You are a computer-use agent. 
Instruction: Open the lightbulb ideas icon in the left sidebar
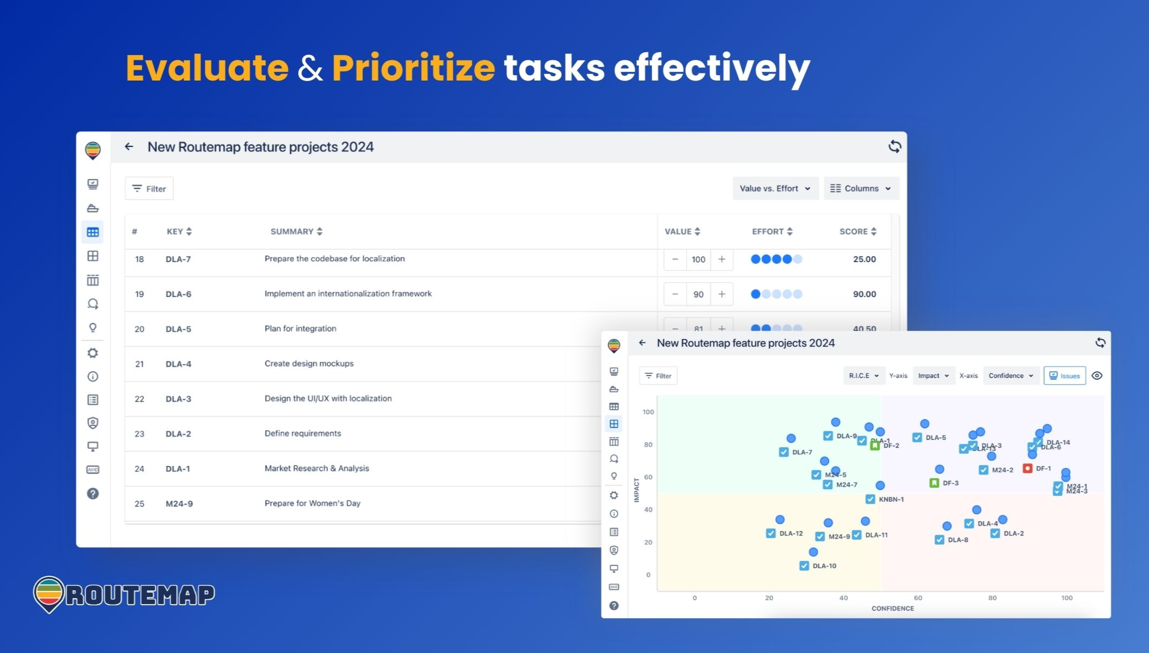[x=93, y=328]
